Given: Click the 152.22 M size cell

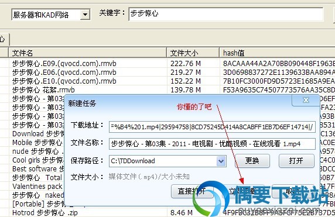Looking at the screenshot, I should [186, 81].
